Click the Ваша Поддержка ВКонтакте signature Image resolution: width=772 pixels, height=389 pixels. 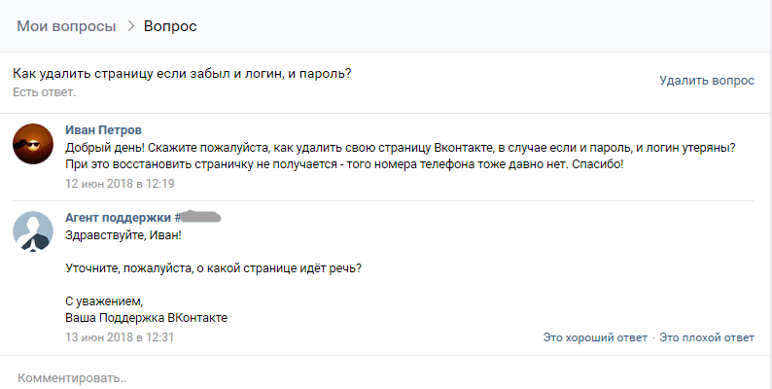146,318
